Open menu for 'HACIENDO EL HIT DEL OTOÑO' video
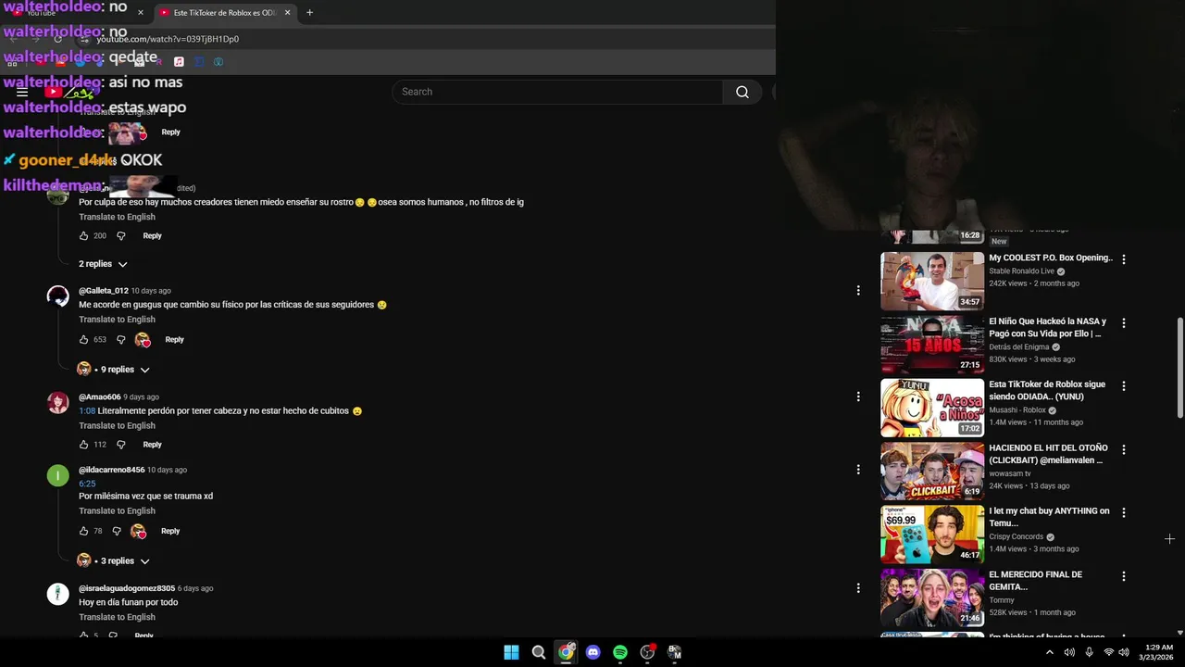1185x667 pixels. point(1124,450)
